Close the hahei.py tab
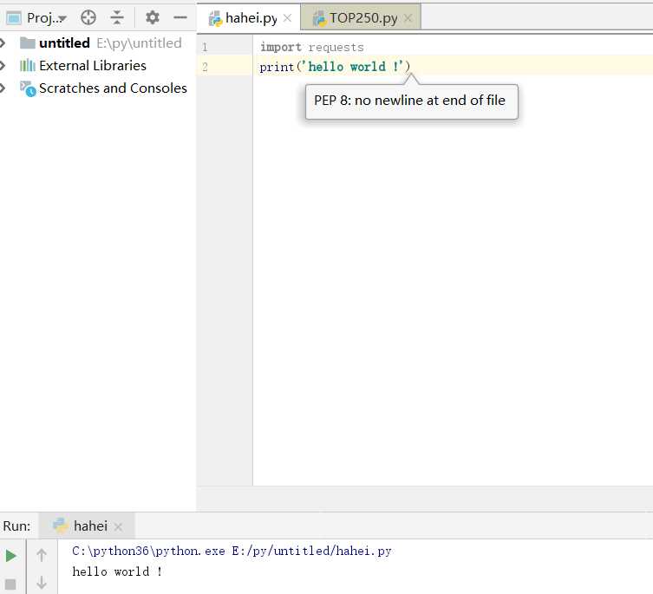Viewport: 653px width, 594px height. click(x=287, y=18)
